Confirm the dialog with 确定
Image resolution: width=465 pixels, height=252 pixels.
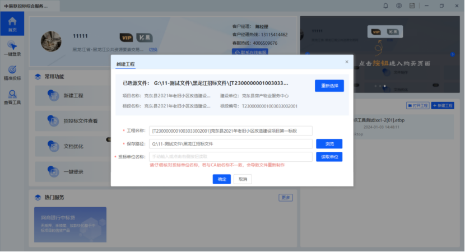(x=221, y=179)
